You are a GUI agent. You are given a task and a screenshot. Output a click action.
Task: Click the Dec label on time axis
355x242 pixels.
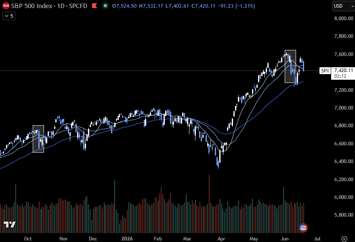coord(93,239)
